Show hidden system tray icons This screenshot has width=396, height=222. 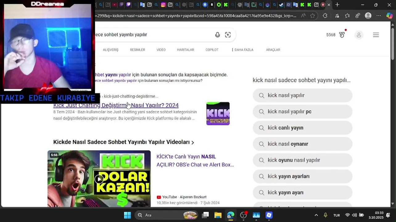(316, 215)
